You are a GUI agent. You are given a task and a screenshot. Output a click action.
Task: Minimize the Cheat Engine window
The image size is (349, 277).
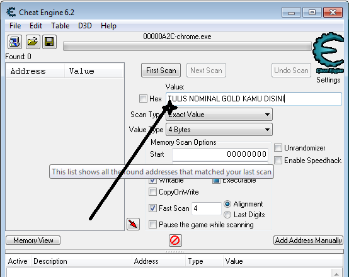point(291,12)
